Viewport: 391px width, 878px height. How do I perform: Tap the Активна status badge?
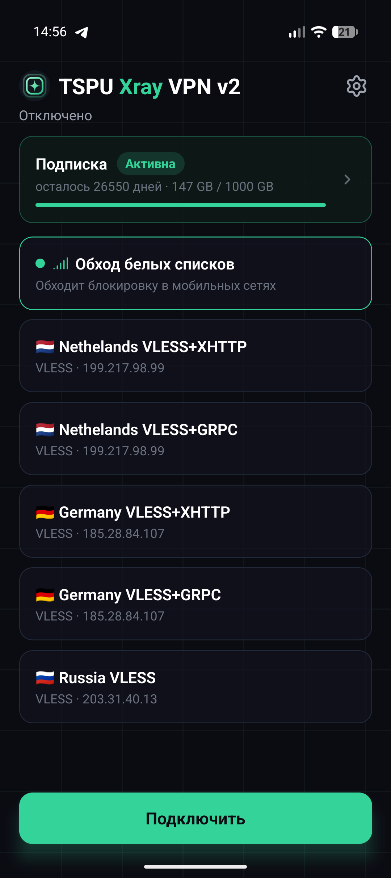click(x=151, y=164)
